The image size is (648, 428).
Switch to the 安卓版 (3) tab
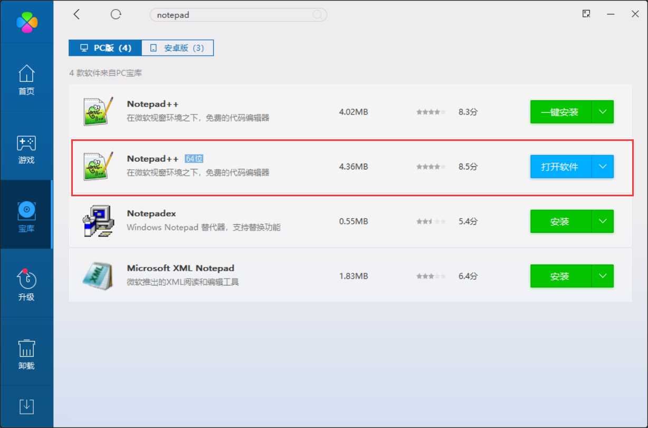(x=177, y=47)
